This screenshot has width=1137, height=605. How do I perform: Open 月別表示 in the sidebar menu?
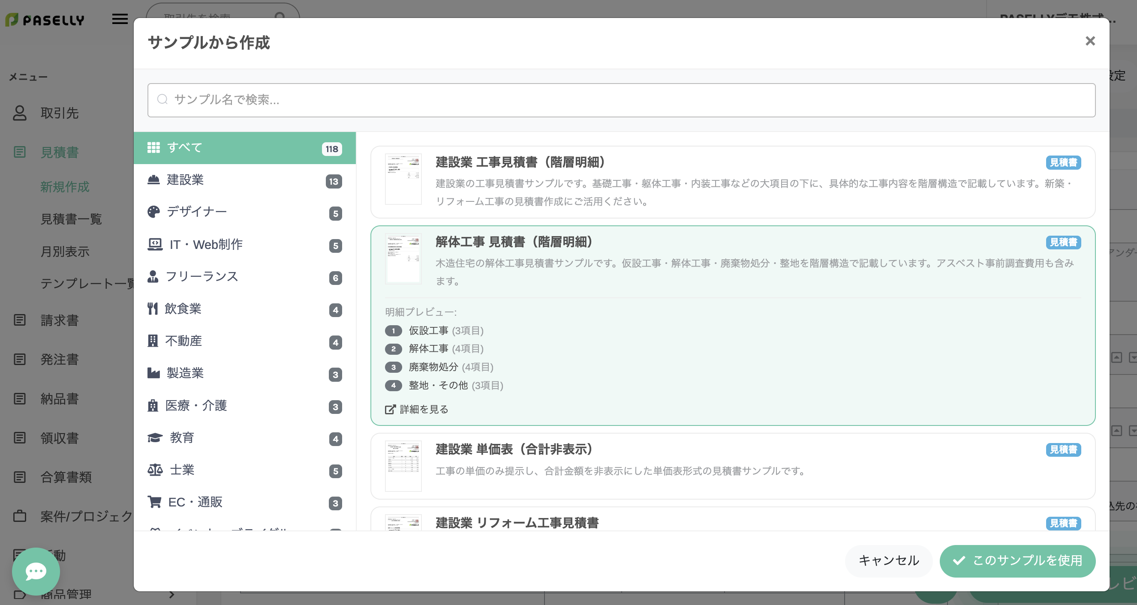point(65,252)
